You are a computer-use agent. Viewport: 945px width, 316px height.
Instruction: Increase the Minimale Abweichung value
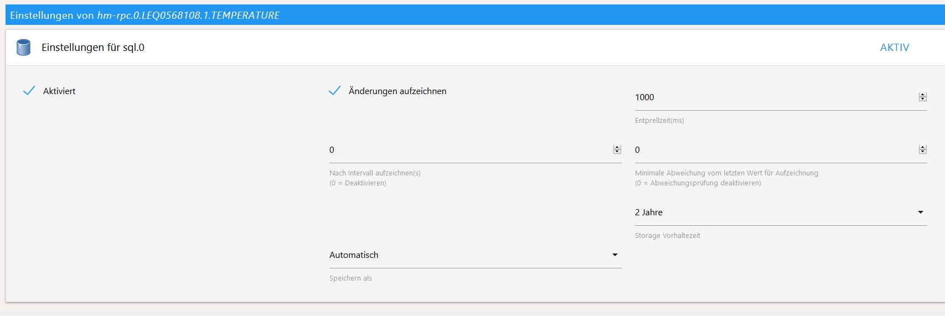click(x=922, y=147)
